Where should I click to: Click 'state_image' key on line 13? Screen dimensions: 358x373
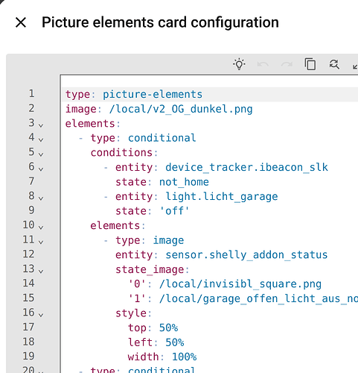point(150,269)
